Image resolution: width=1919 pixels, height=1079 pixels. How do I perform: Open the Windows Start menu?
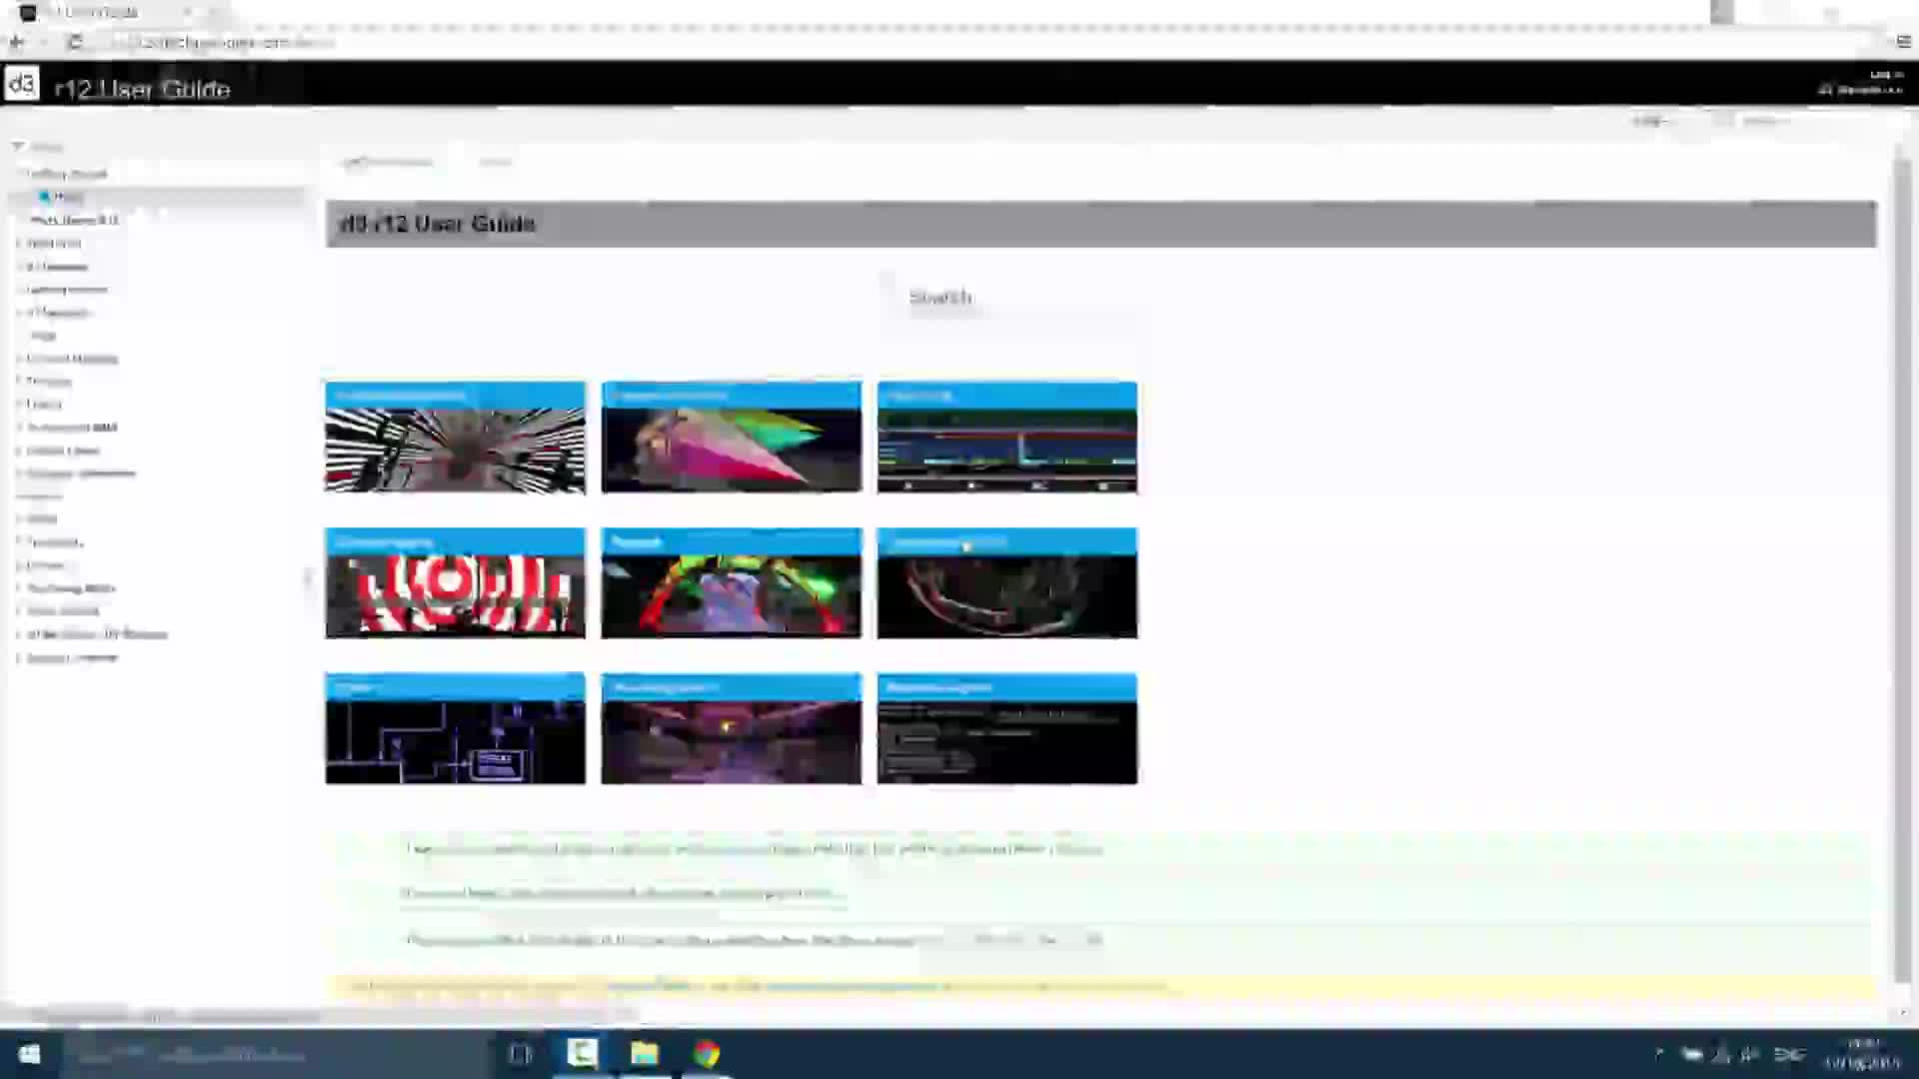tap(29, 1054)
